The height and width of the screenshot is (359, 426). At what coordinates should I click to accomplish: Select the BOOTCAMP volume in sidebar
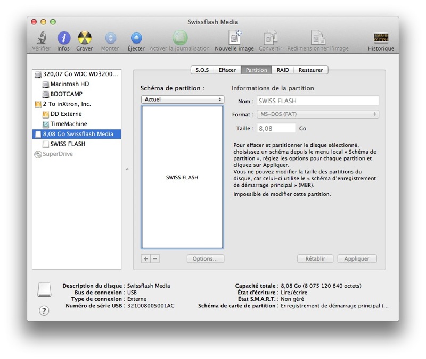coord(66,94)
